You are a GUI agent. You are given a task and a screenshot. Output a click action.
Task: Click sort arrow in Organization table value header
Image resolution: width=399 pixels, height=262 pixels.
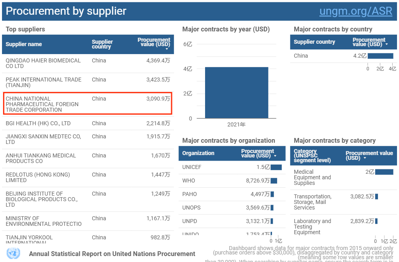pos(275,155)
